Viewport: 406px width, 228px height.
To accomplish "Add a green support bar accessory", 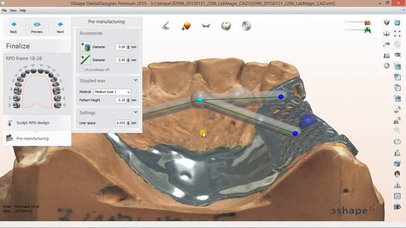I will (85, 60).
